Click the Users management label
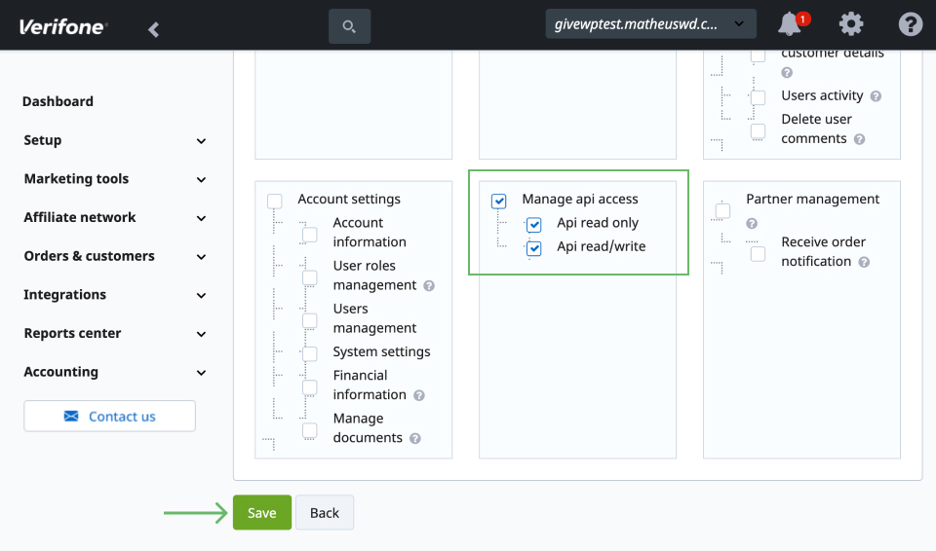This screenshot has height=551, width=936. coord(374,318)
